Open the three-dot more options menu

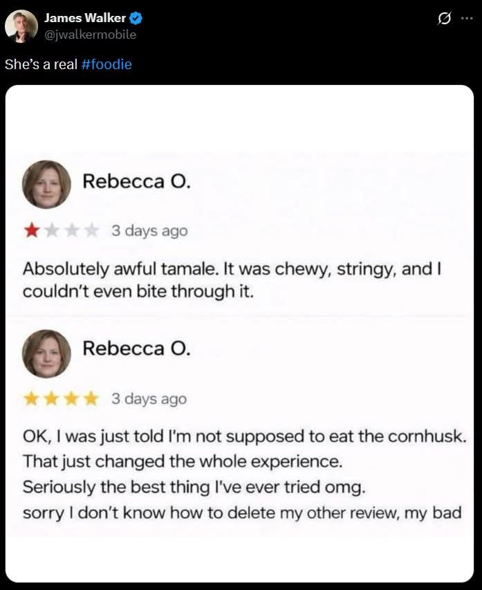[x=467, y=18]
